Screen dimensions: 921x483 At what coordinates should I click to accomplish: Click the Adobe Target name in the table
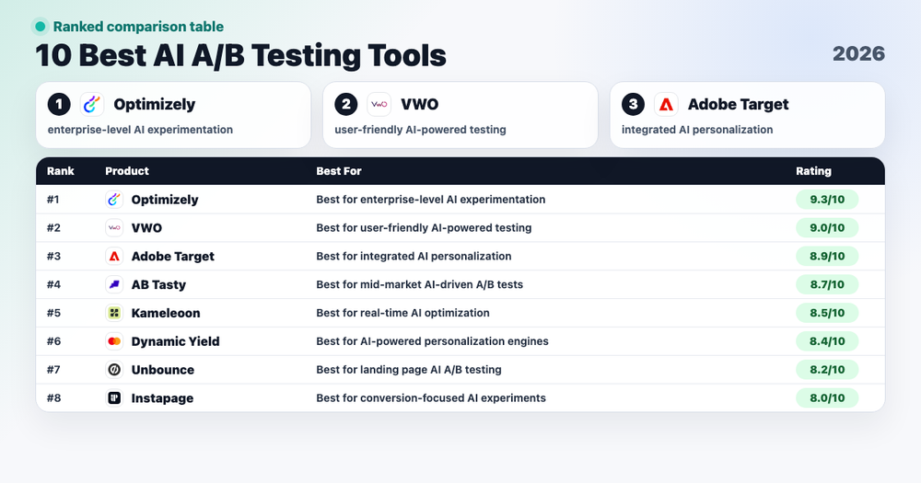point(173,257)
